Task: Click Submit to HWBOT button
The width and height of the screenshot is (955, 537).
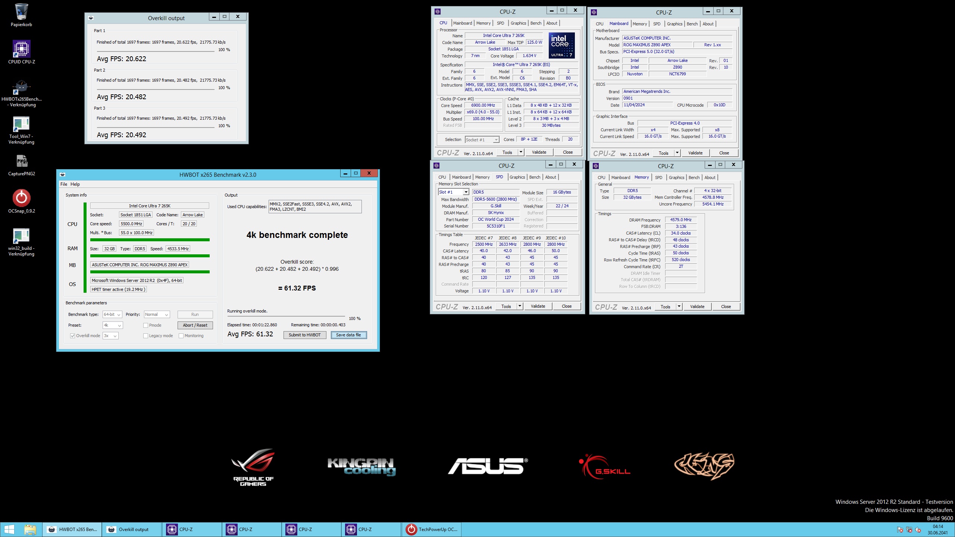Action: point(305,335)
